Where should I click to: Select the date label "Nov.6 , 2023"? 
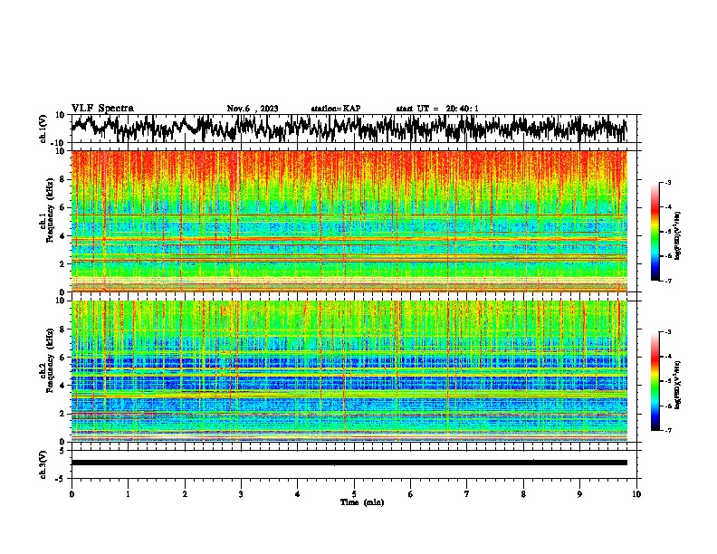point(253,109)
